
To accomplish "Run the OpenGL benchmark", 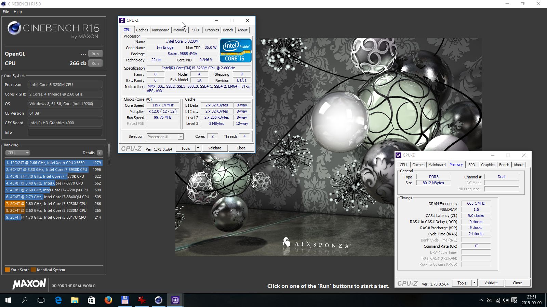I will [95, 54].
